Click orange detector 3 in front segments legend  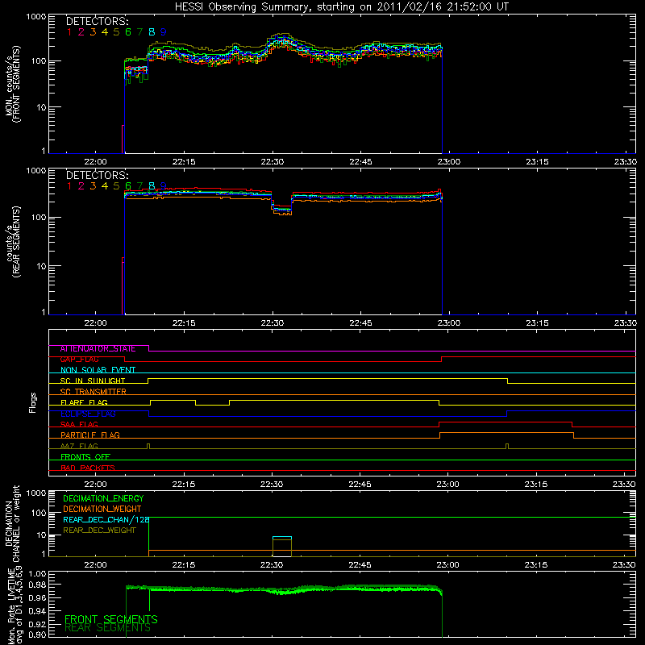[93, 31]
